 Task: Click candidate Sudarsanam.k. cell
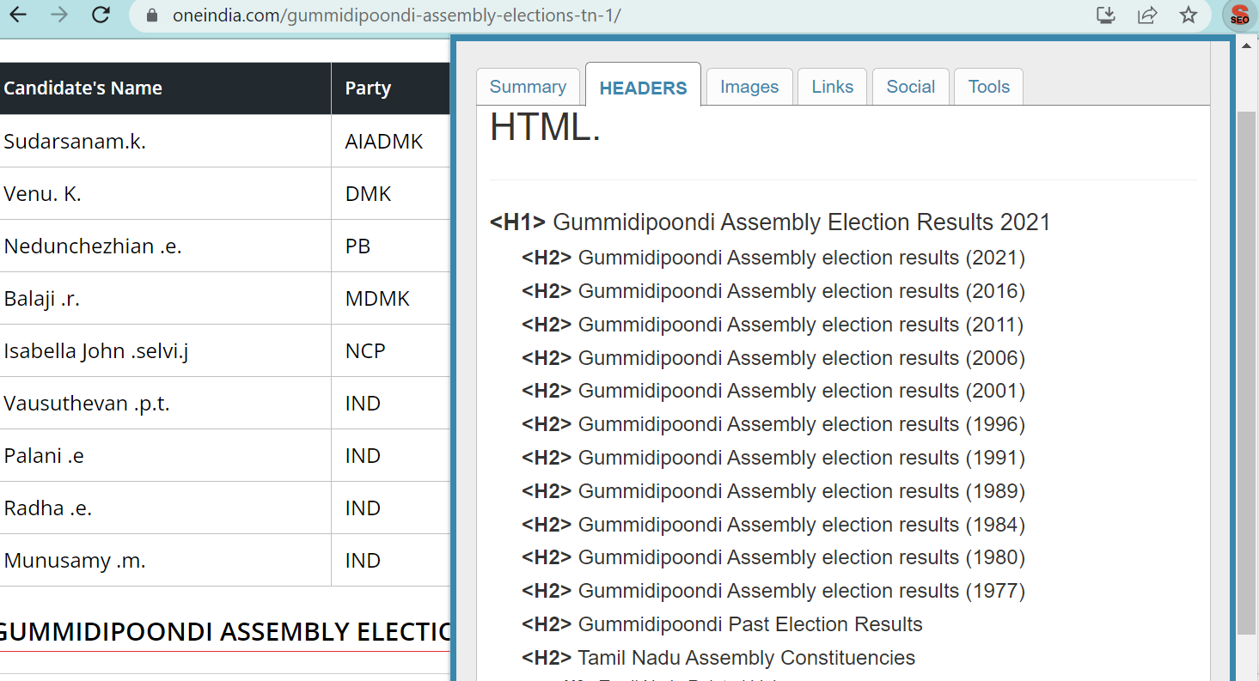165,141
